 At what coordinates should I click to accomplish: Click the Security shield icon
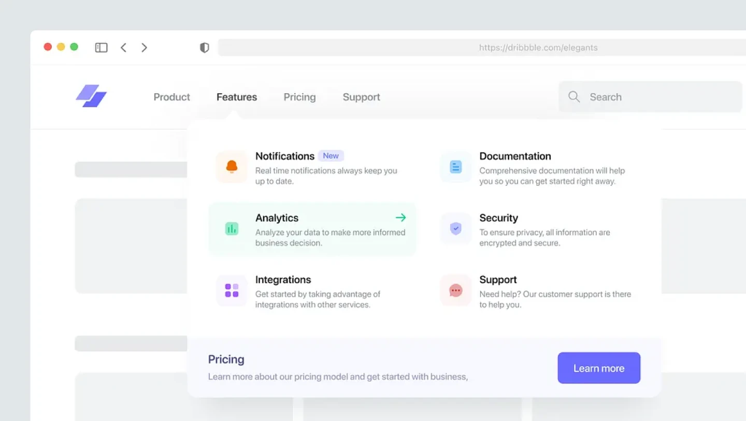click(x=456, y=228)
